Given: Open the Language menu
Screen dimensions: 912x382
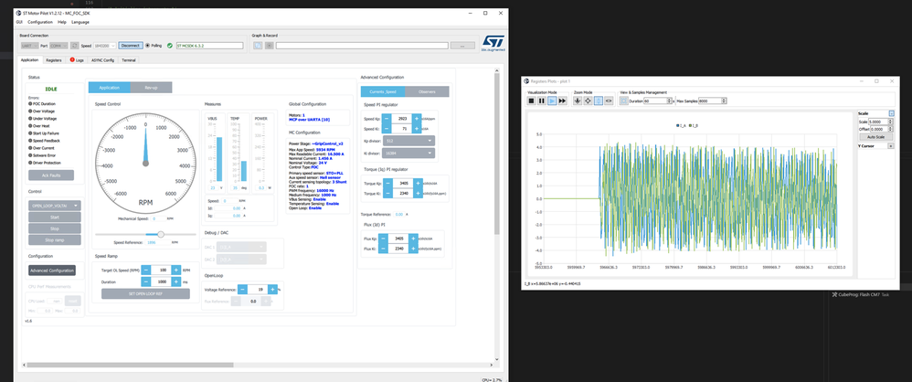Looking at the screenshot, I should 80,22.
